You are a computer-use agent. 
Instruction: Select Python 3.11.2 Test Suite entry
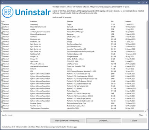77,86
